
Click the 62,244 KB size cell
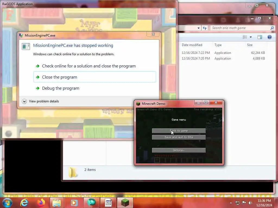pos(258,53)
